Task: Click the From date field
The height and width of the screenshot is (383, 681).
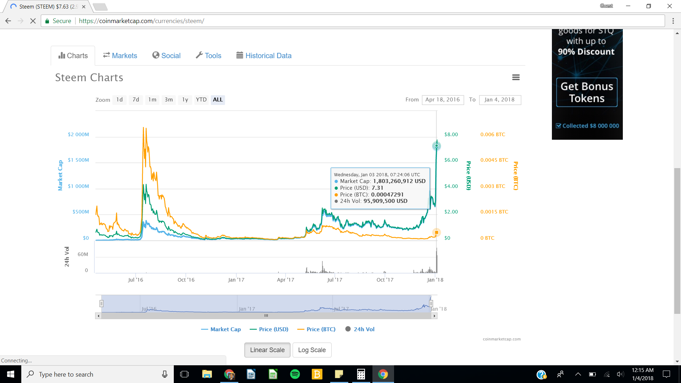Action: [443, 100]
